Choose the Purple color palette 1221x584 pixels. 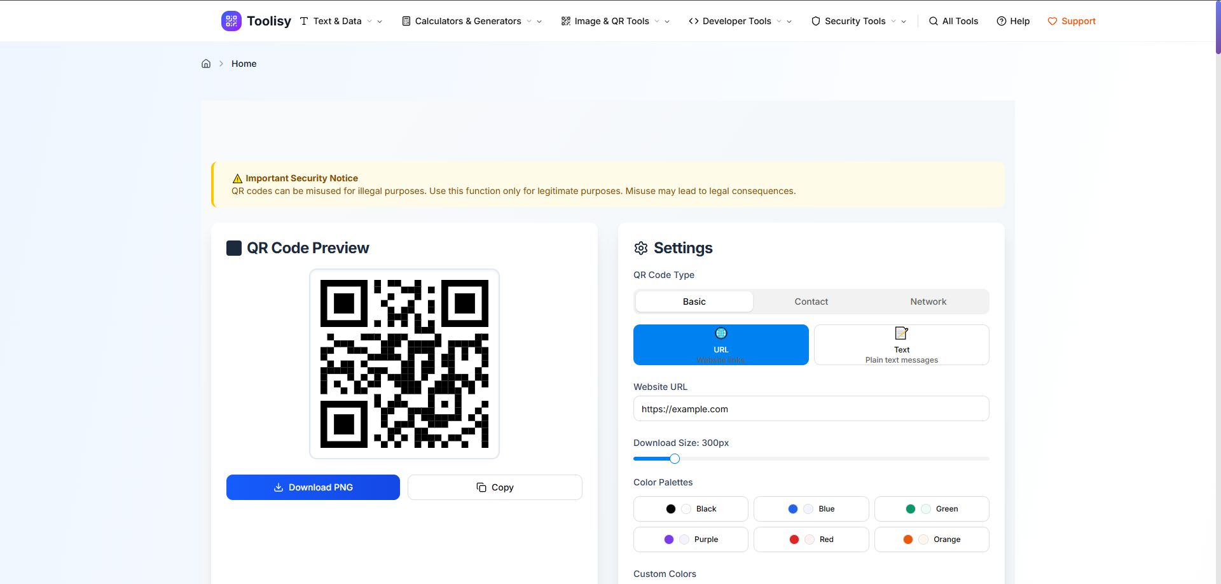691,539
